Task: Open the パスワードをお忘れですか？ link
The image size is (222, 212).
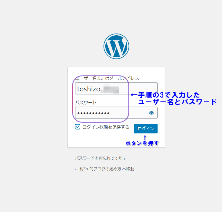Action: click(100, 158)
